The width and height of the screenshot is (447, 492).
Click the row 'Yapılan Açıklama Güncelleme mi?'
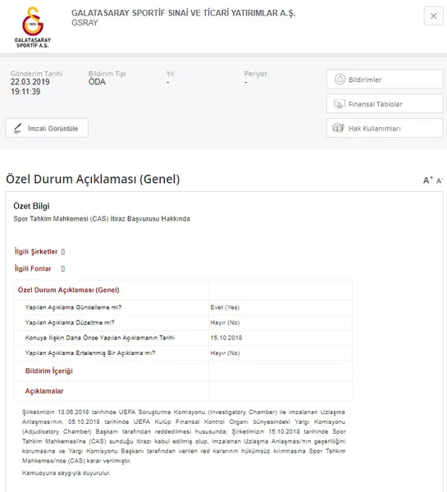tap(183, 307)
